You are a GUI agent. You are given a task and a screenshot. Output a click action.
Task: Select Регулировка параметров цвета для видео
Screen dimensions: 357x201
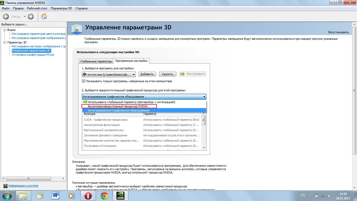click(x=39, y=34)
